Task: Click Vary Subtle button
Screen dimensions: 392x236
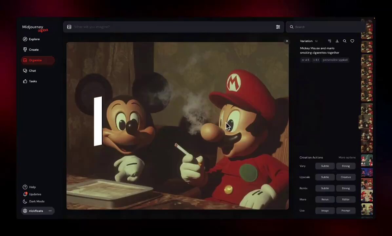Action: click(x=325, y=166)
